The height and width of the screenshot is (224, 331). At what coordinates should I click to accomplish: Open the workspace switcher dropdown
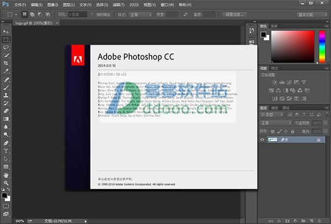pyautogui.click(x=312, y=14)
